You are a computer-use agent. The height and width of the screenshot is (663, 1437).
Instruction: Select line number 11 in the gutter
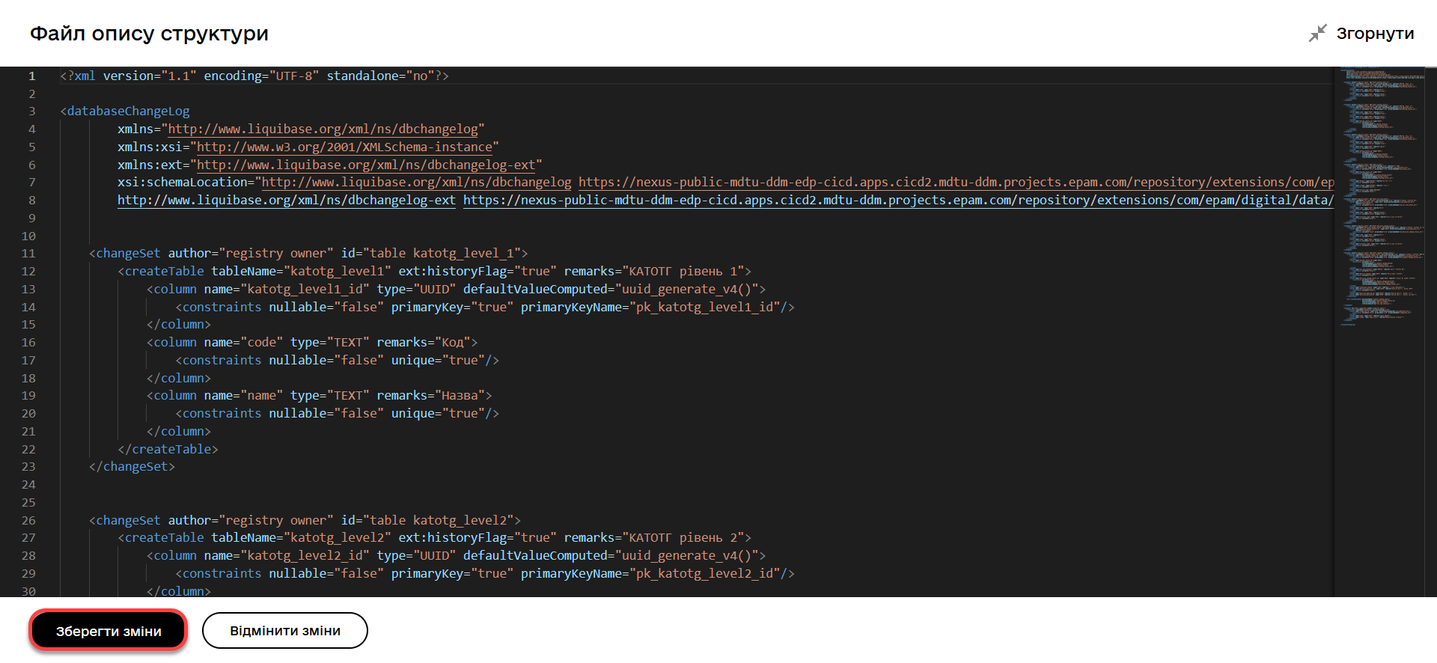(28, 254)
